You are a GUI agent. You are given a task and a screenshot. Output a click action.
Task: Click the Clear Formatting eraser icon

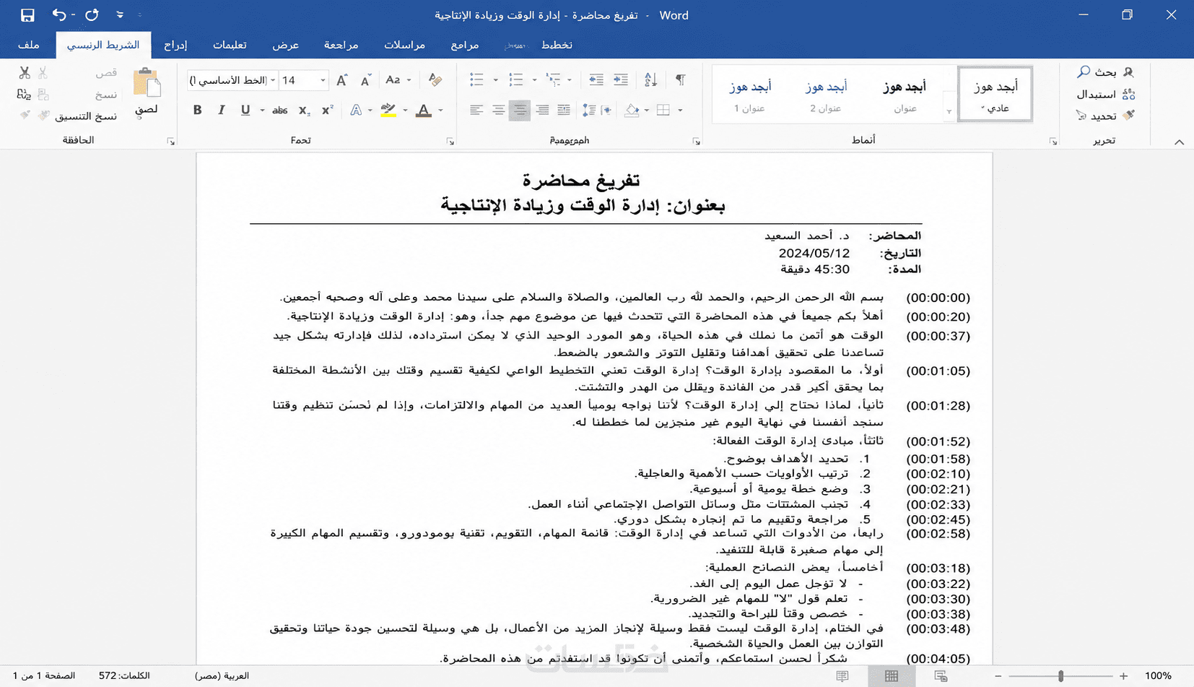[435, 79]
